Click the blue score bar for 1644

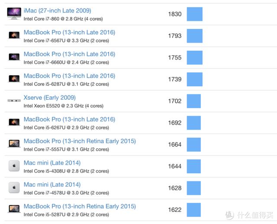pos(194,167)
